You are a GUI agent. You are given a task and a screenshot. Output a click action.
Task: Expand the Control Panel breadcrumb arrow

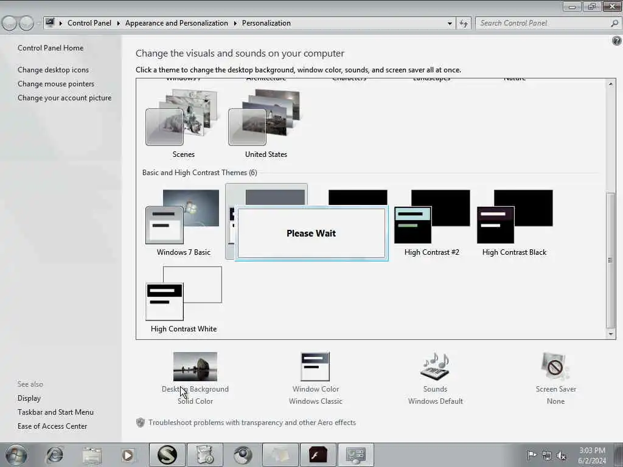click(119, 24)
